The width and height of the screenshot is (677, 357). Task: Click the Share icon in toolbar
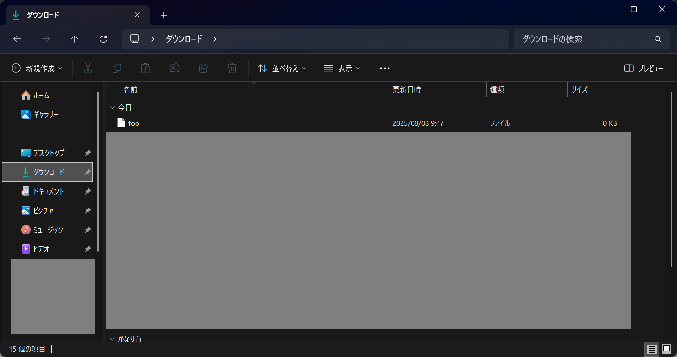point(203,68)
